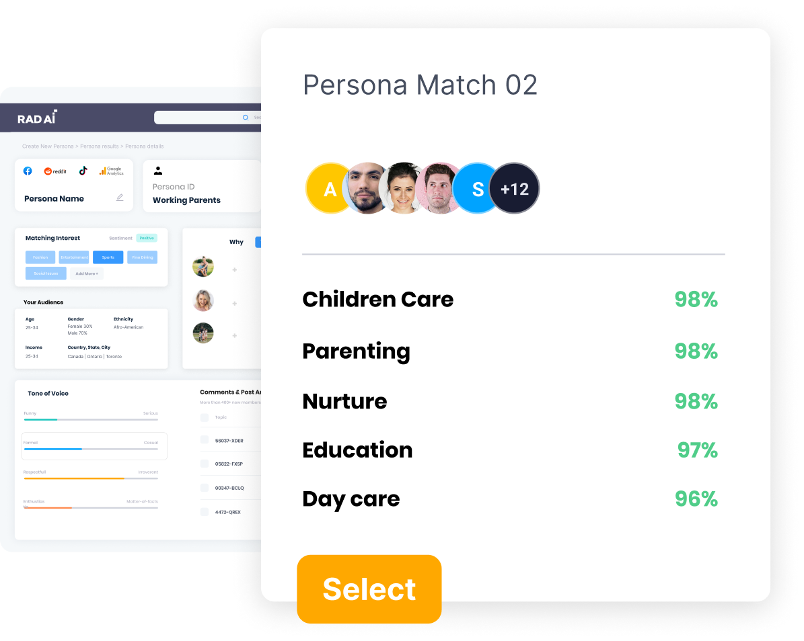Tick the 05822-FXSP checkbox
Image resolution: width=804 pixels, height=641 pixels.
tap(205, 464)
